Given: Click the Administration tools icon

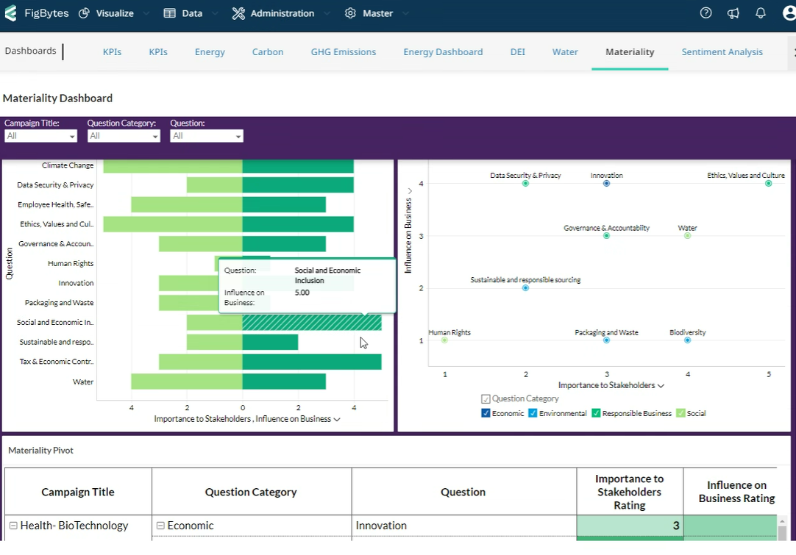Looking at the screenshot, I should tap(238, 13).
